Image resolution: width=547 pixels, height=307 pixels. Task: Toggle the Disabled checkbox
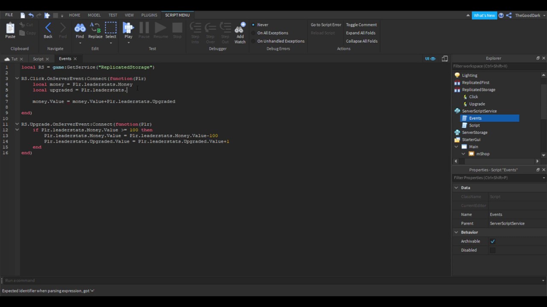pyautogui.click(x=493, y=250)
